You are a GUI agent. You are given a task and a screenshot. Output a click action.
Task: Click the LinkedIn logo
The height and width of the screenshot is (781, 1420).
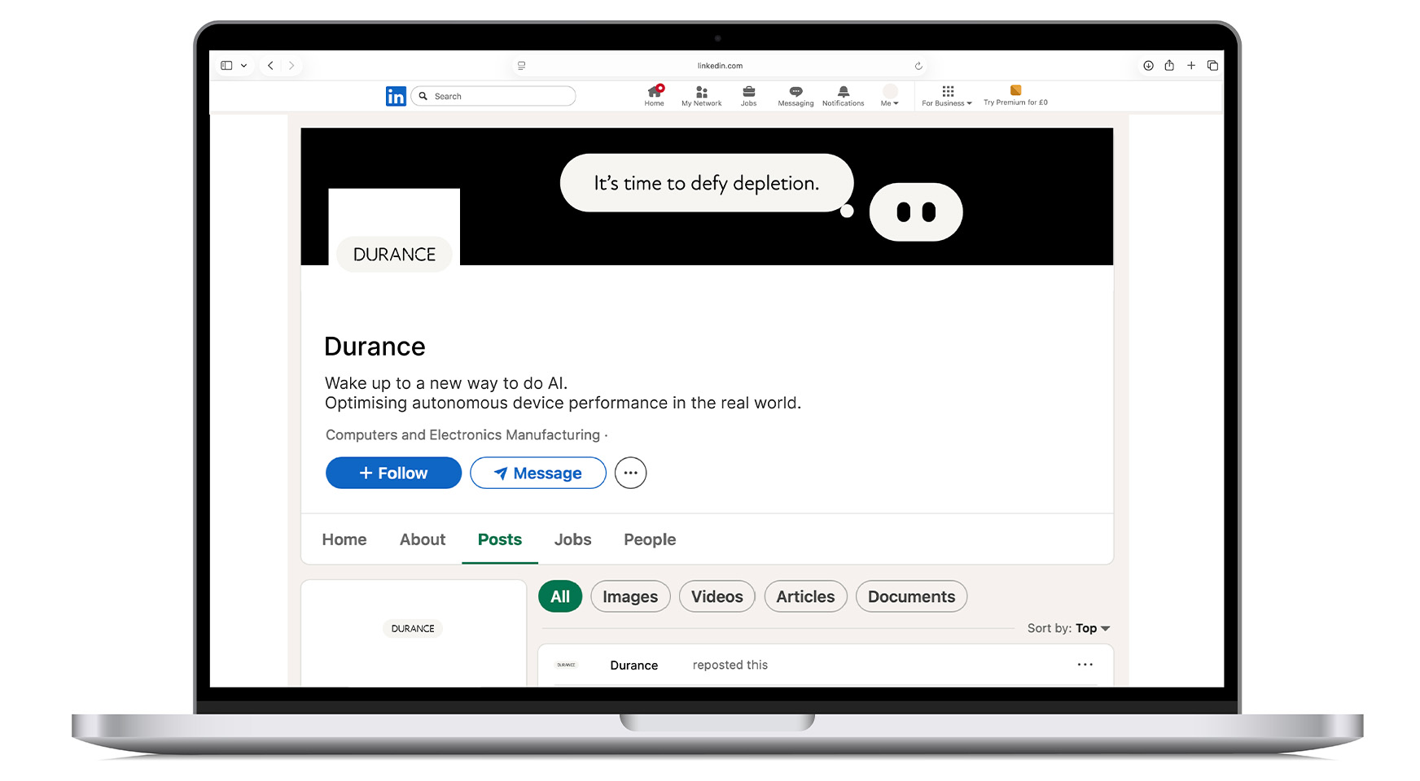(x=396, y=97)
